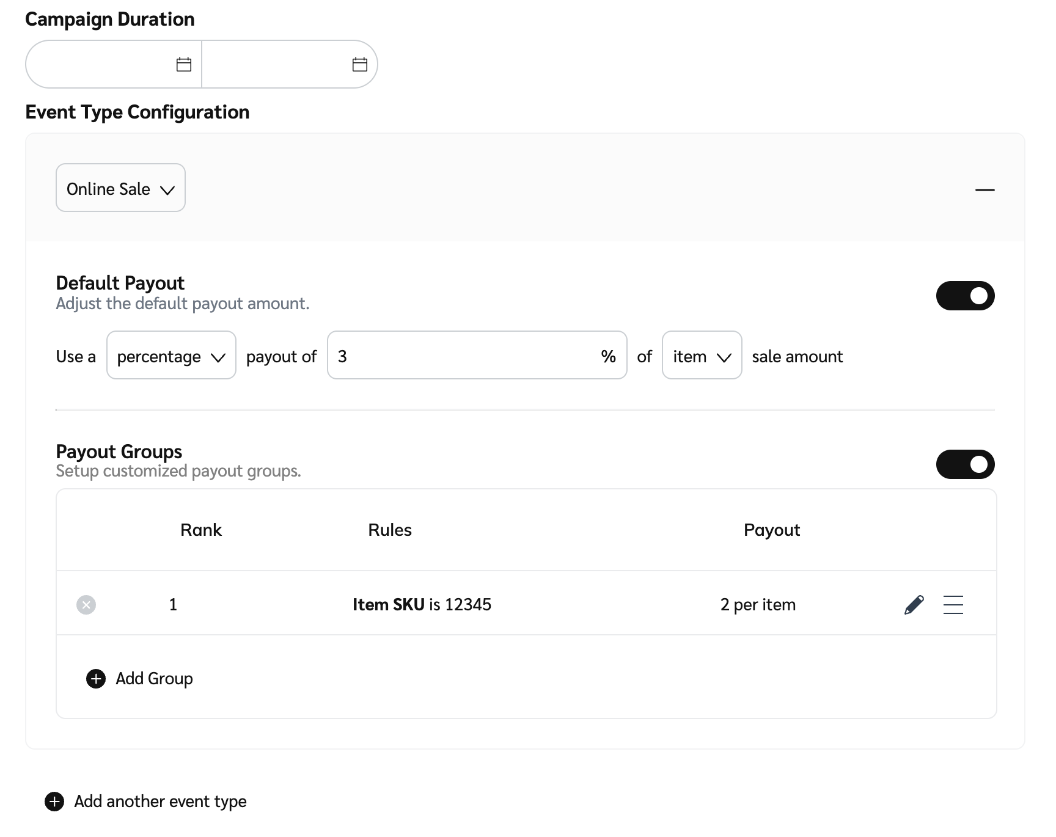Image resolution: width=1056 pixels, height=837 pixels.
Task: Disable the Payout Groups toggle
Action: tap(965, 464)
